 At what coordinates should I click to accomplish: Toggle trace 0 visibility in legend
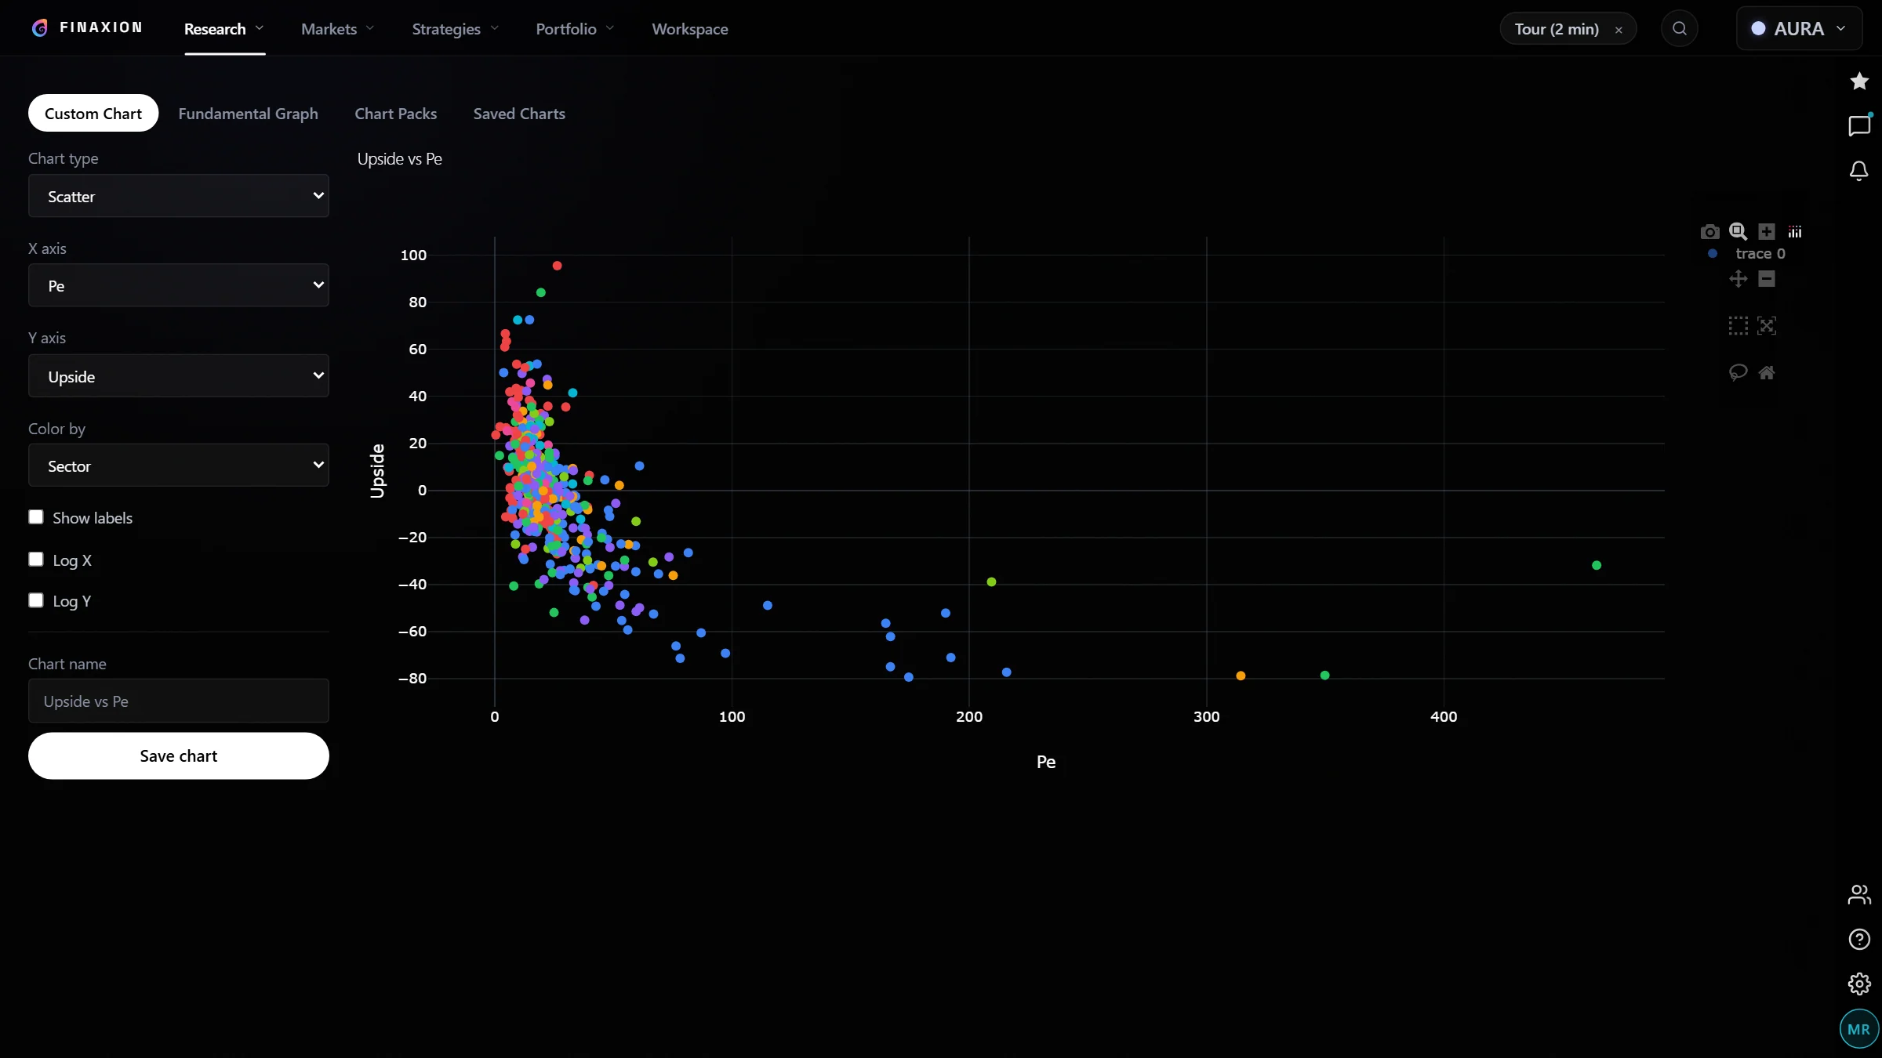pos(1746,254)
